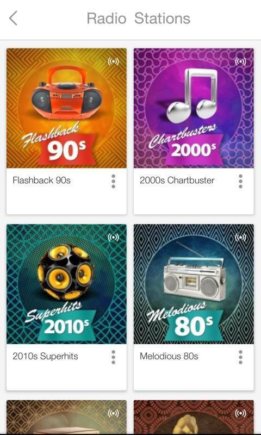Tap live broadcast icon on Chartbusters 2000s
Screen dimensions: 261x435
(240, 61)
